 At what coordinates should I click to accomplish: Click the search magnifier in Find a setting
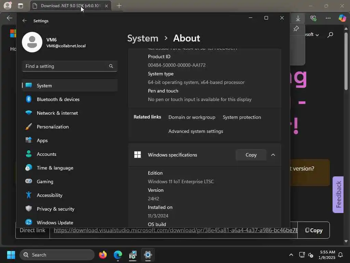[x=111, y=66]
